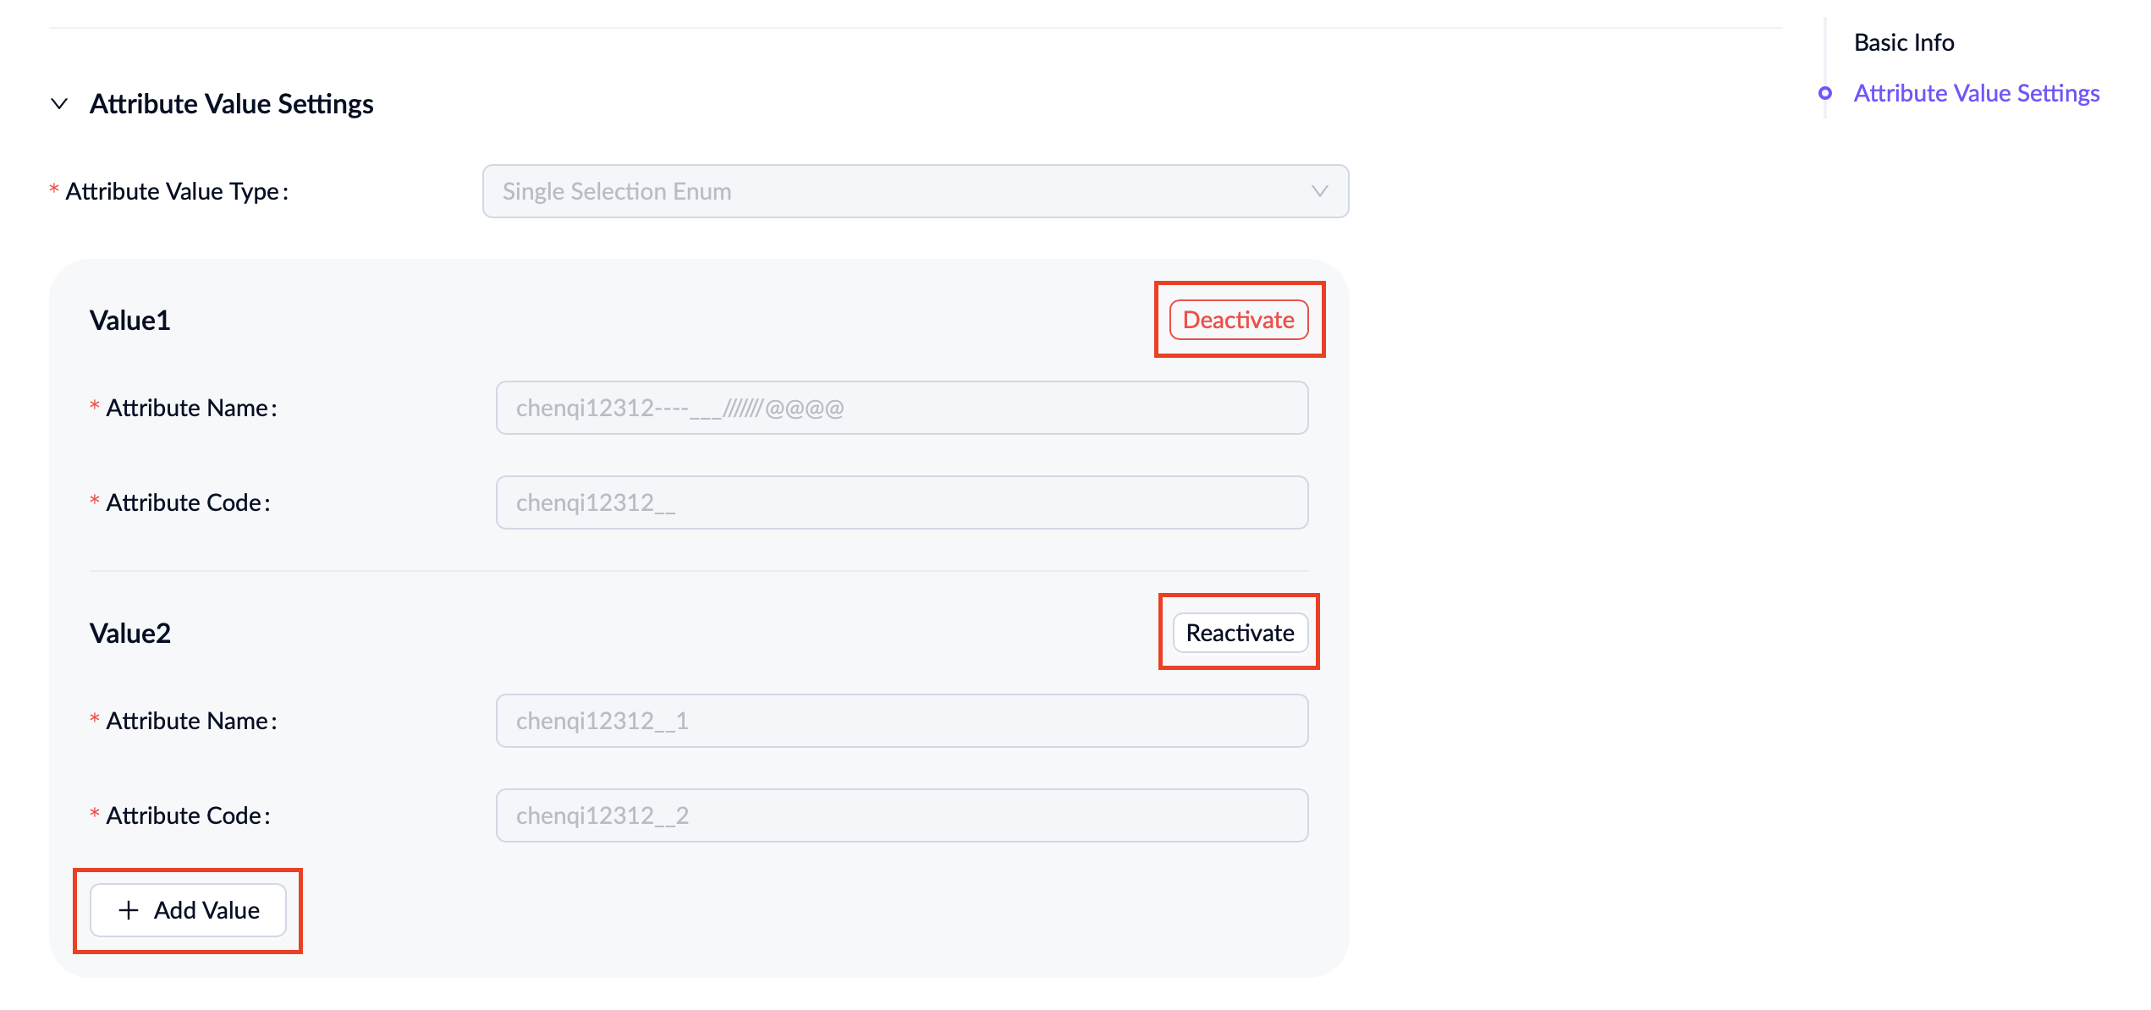Click the dropdown arrow of Single Selection Enum
The height and width of the screenshot is (1010, 2151).
tap(1318, 191)
